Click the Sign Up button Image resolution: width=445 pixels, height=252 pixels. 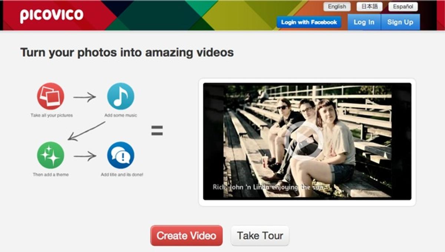(x=400, y=22)
